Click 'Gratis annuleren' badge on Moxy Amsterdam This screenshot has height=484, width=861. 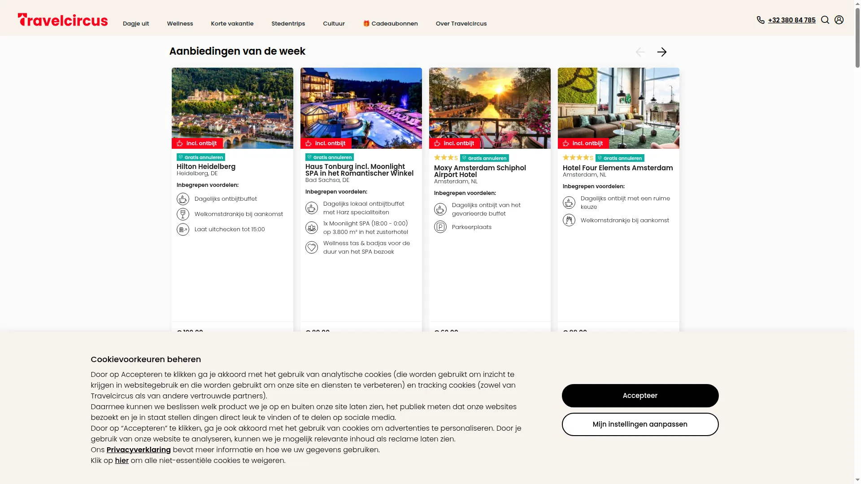click(484, 158)
